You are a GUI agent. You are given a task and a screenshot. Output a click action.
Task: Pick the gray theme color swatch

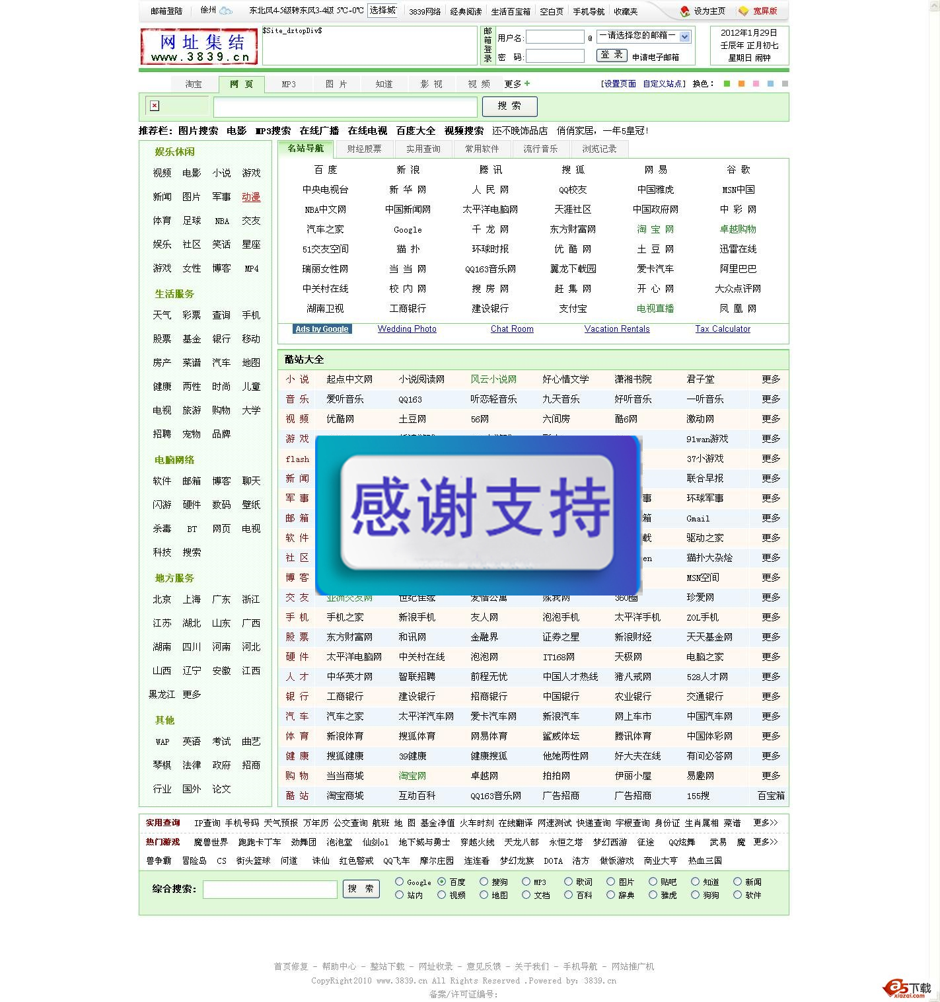click(785, 84)
